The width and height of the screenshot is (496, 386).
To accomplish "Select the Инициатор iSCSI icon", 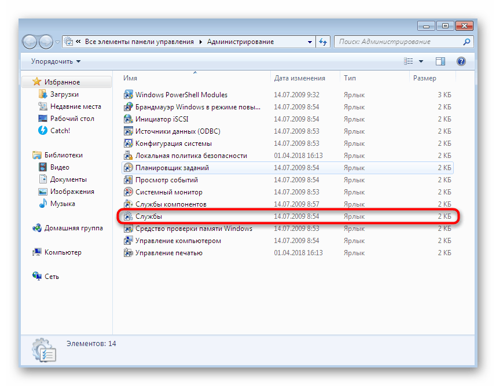I will pyautogui.click(x=128, y=119).
